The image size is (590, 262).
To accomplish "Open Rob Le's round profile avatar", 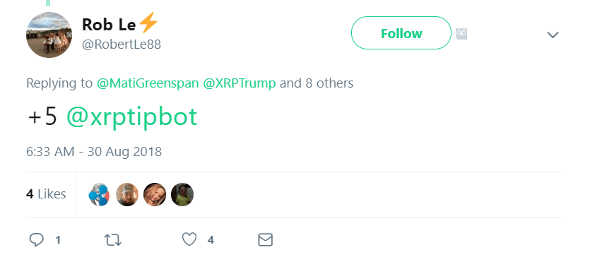I will tap(49, 35).
